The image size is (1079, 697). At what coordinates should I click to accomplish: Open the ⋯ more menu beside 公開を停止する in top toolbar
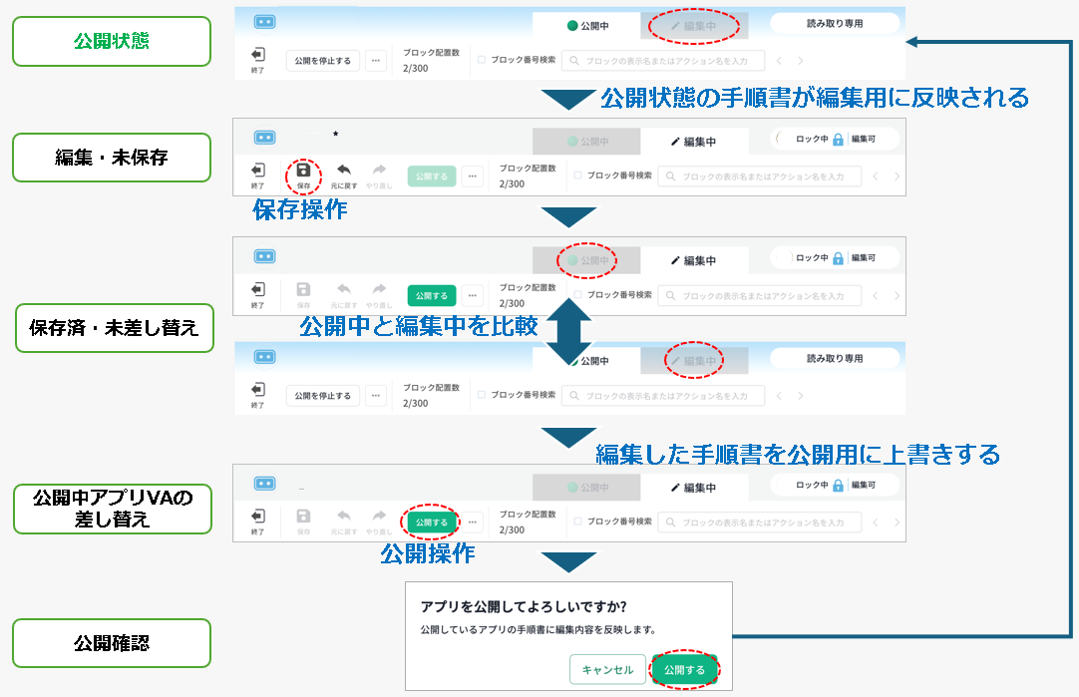point(376,61)
